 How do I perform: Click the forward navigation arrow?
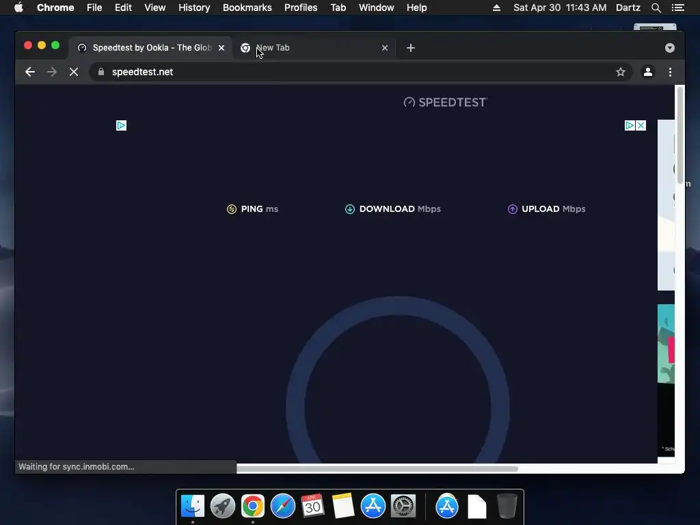click(x=52, y=72)
